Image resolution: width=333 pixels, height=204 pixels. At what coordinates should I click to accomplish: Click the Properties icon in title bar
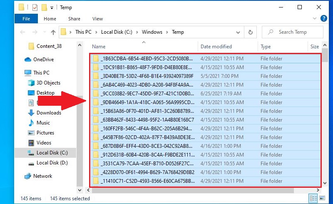click(x=35, y=7)
